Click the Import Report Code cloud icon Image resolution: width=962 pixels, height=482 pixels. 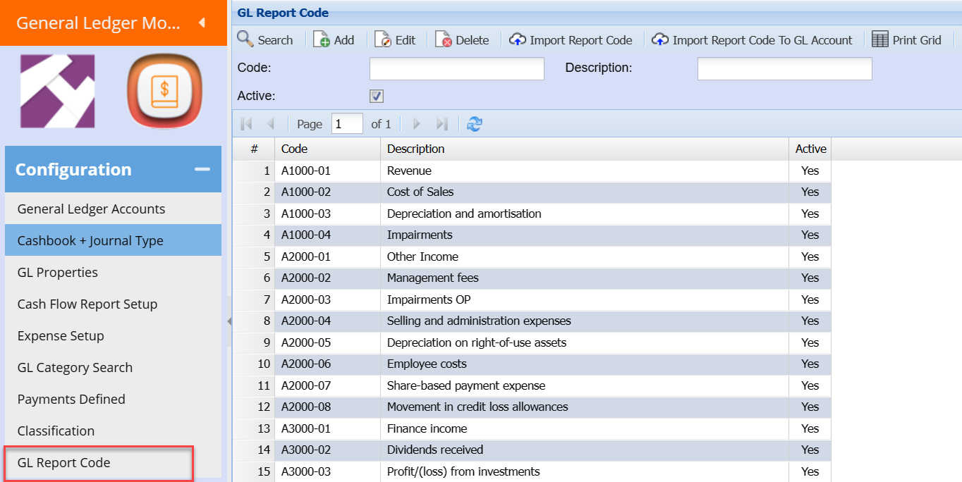[x=518, y=40]
